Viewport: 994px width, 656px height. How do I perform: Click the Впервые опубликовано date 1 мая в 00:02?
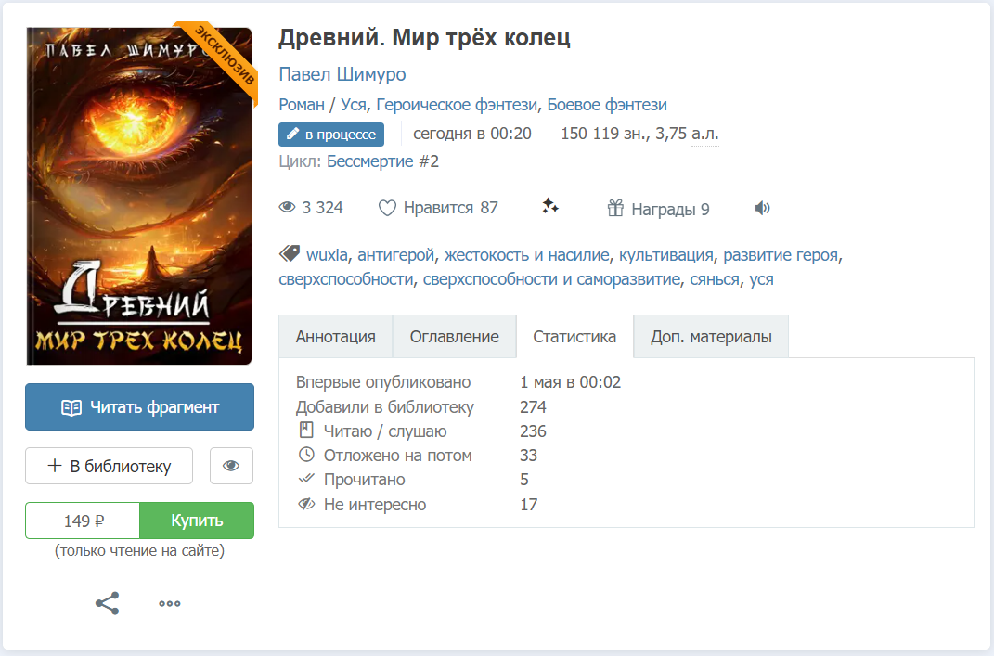[x=571, y=382]
